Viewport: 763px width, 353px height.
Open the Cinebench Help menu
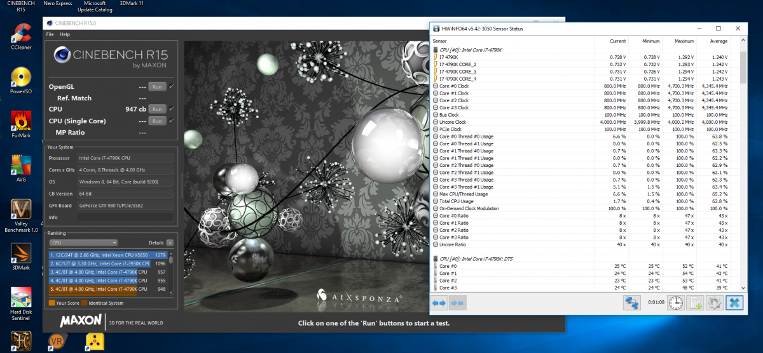coord(65,34)
